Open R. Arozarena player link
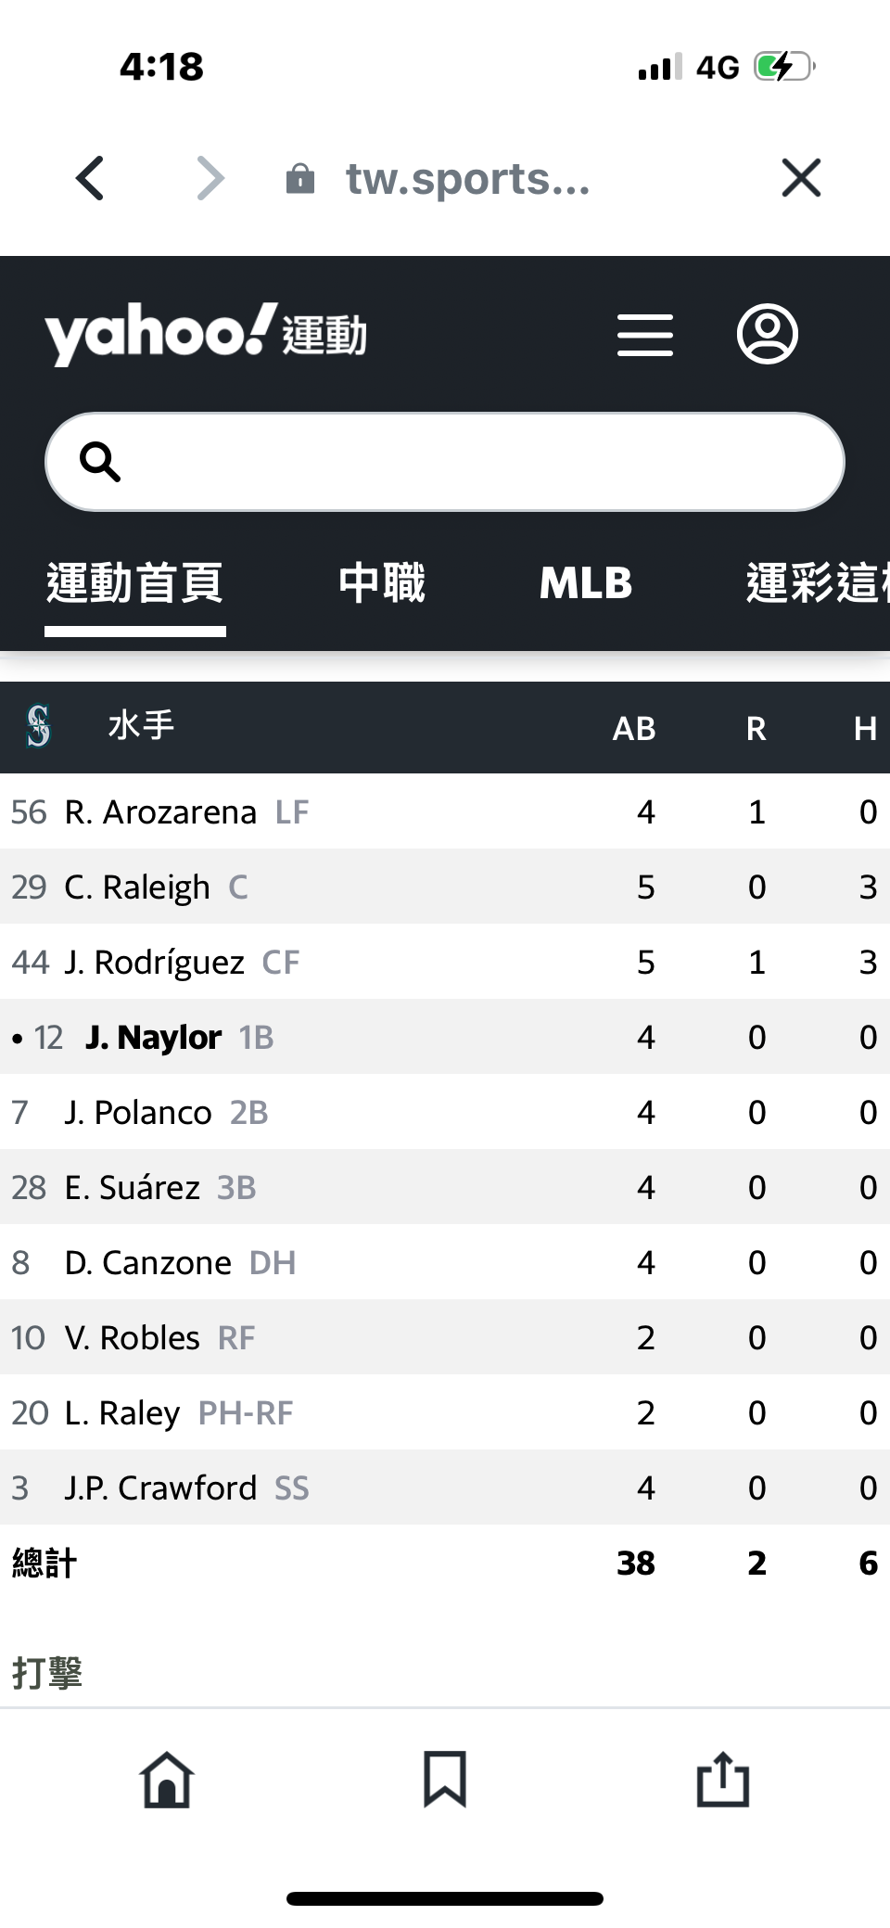This screenshot has height=1928, width=890. [x=160, y=812]
